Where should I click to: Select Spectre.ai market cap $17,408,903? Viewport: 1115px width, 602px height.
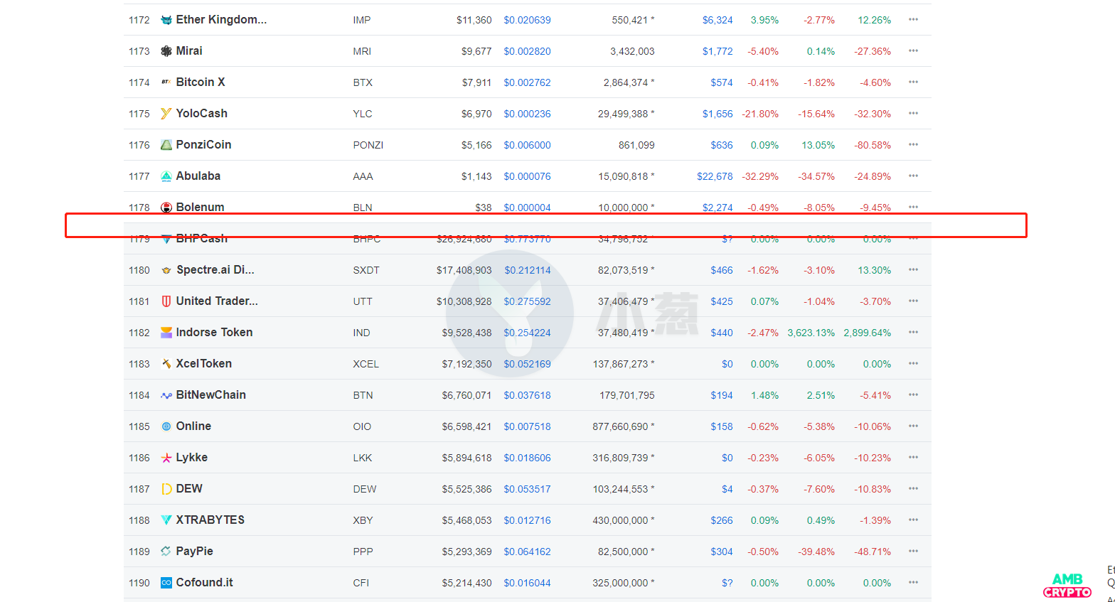click(x=464, y=270)
